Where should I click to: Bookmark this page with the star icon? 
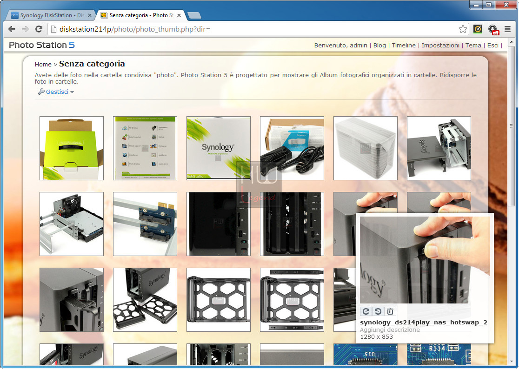coord(463,29)
